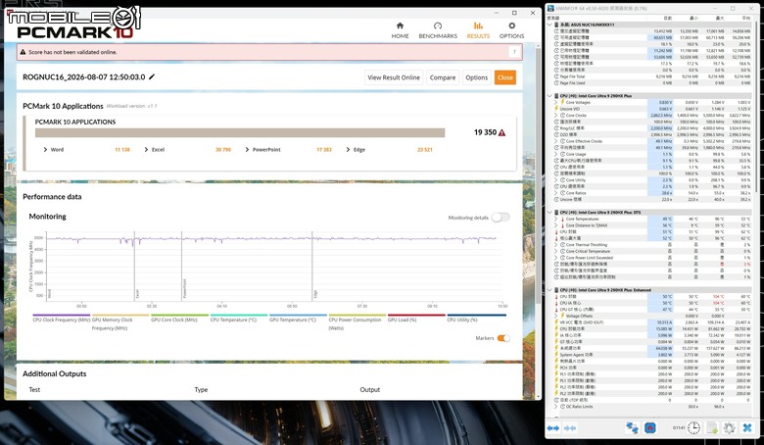Click the Edge marker line on chart
The image size is (764, 445).
point(312,266)
